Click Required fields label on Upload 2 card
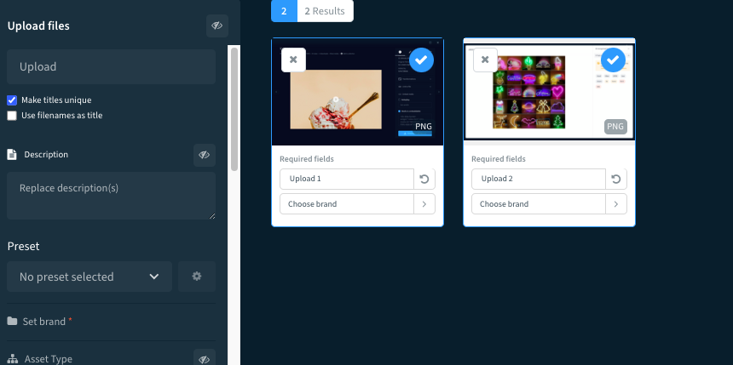 (499, 159)
